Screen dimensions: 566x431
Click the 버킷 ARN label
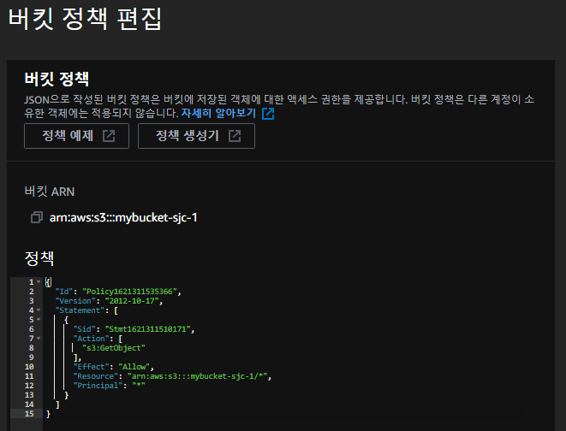click(50, 192)
